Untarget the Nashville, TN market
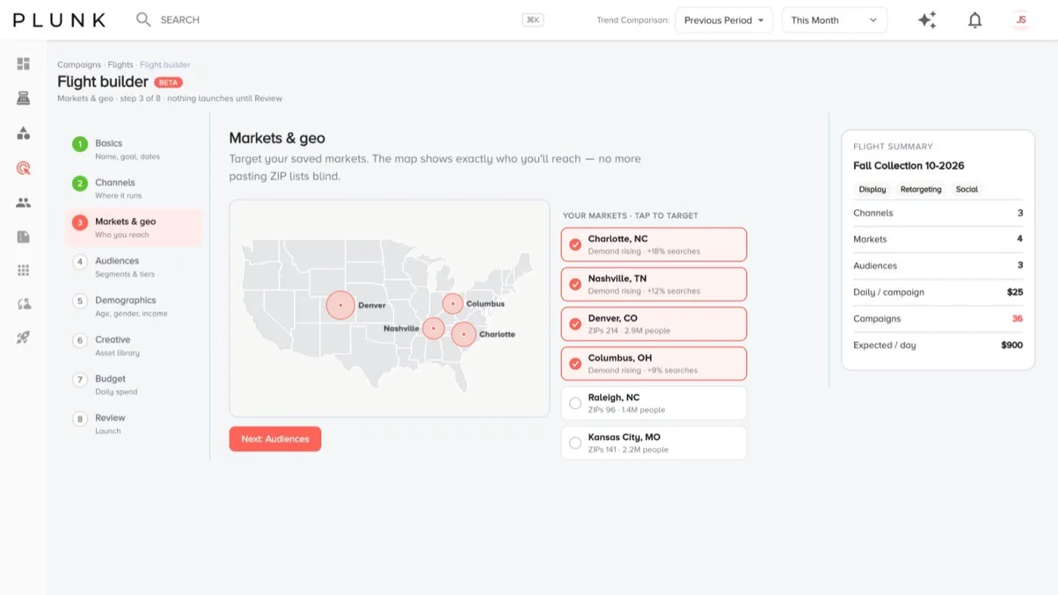The height and width of the screenshot is (595, 1058). 654,284
